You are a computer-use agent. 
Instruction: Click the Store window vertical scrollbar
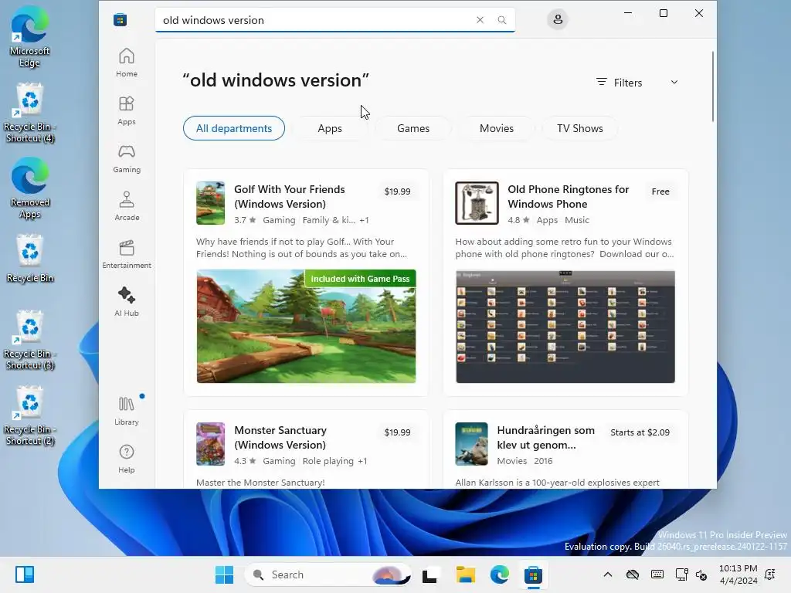tap(713, 86)
